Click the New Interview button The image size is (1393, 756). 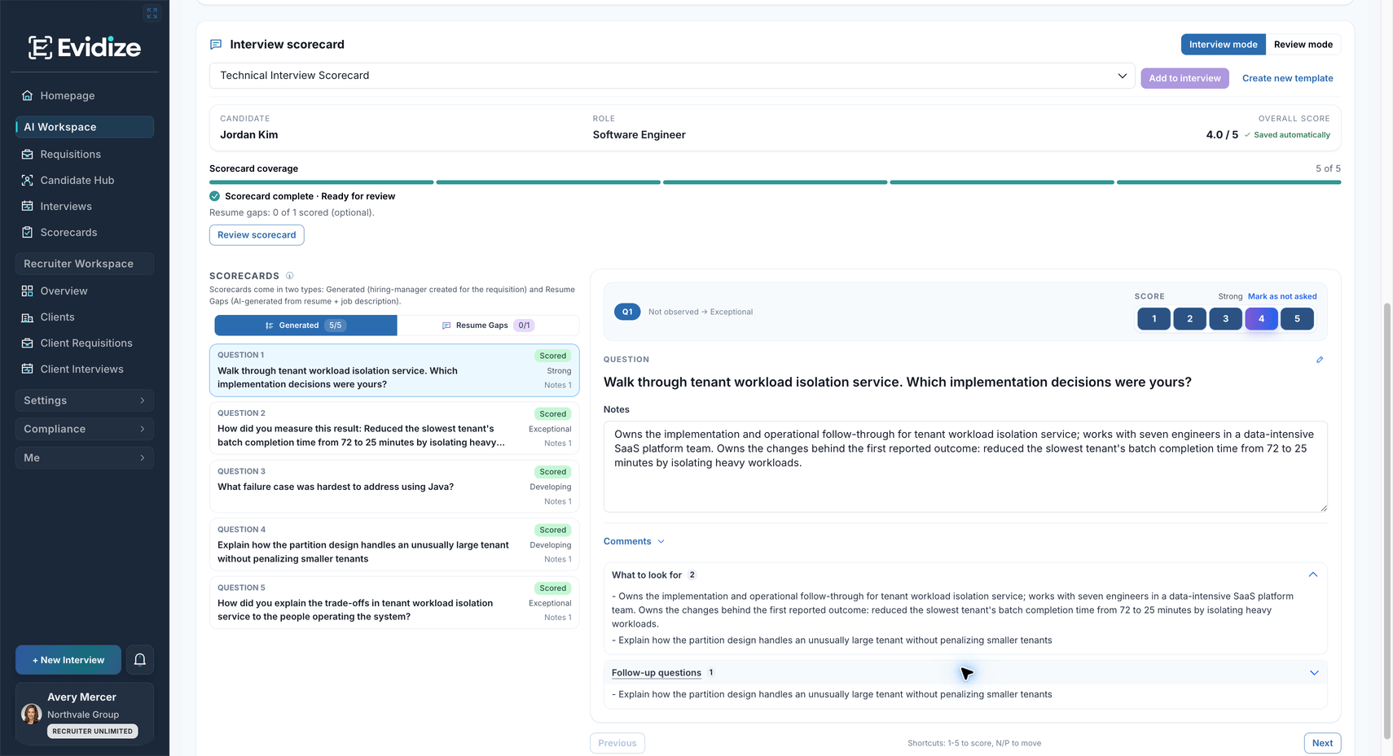coord(68,660)
